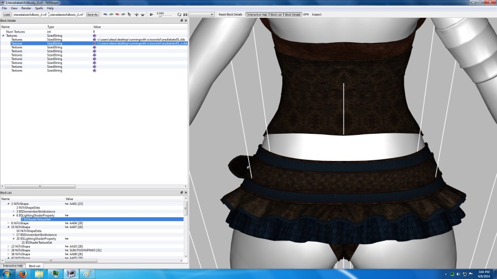This screenshot has width=497, height=279.
Task: Click the Save As button
Action: 92,14
